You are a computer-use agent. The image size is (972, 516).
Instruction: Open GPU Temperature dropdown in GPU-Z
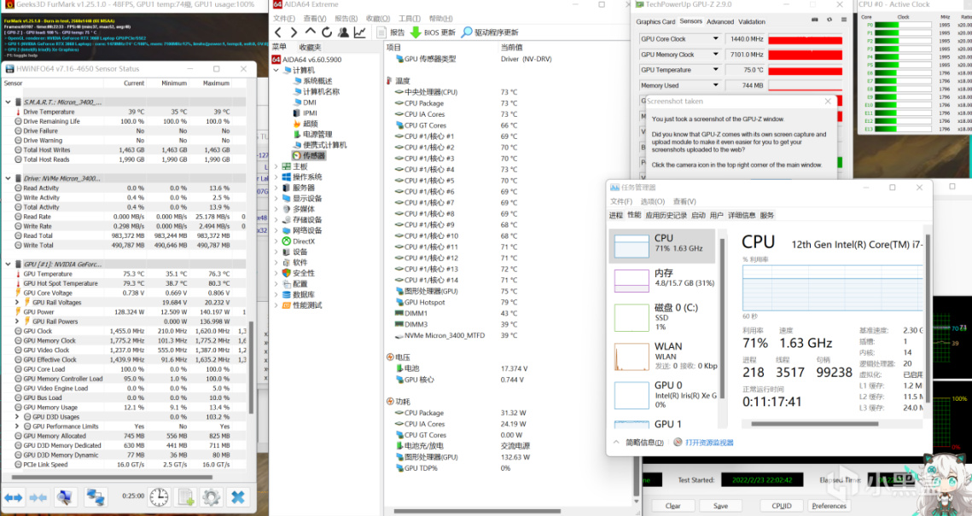click(715, 70)
